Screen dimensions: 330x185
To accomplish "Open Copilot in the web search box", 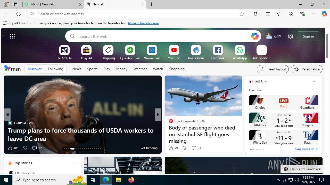I will click(254, 36).
